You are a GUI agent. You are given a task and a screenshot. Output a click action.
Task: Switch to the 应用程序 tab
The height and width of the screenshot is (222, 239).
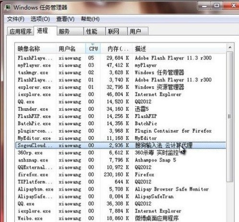tap(21, 31)
